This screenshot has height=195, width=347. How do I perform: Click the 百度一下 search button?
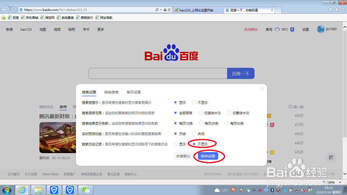241,74
